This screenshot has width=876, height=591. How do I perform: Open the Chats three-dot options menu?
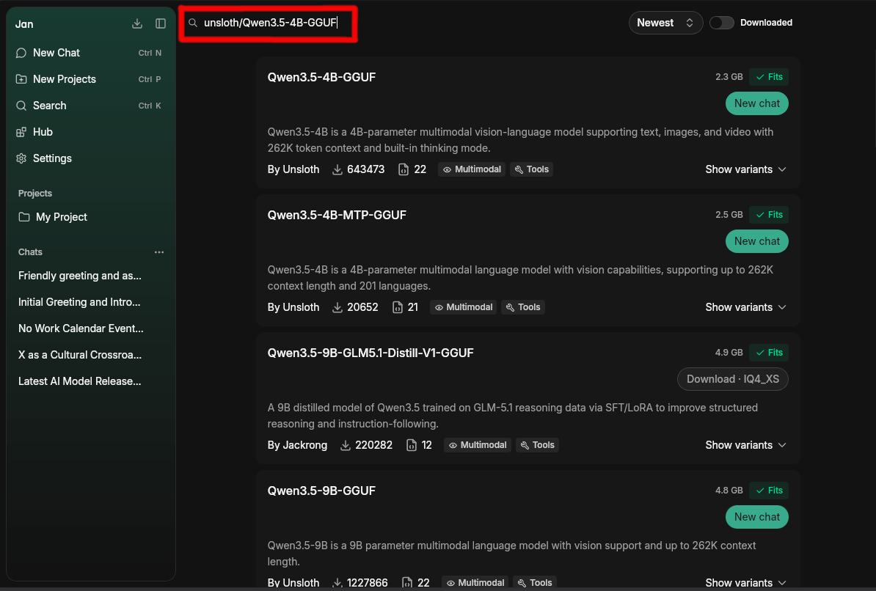point(159,252)
